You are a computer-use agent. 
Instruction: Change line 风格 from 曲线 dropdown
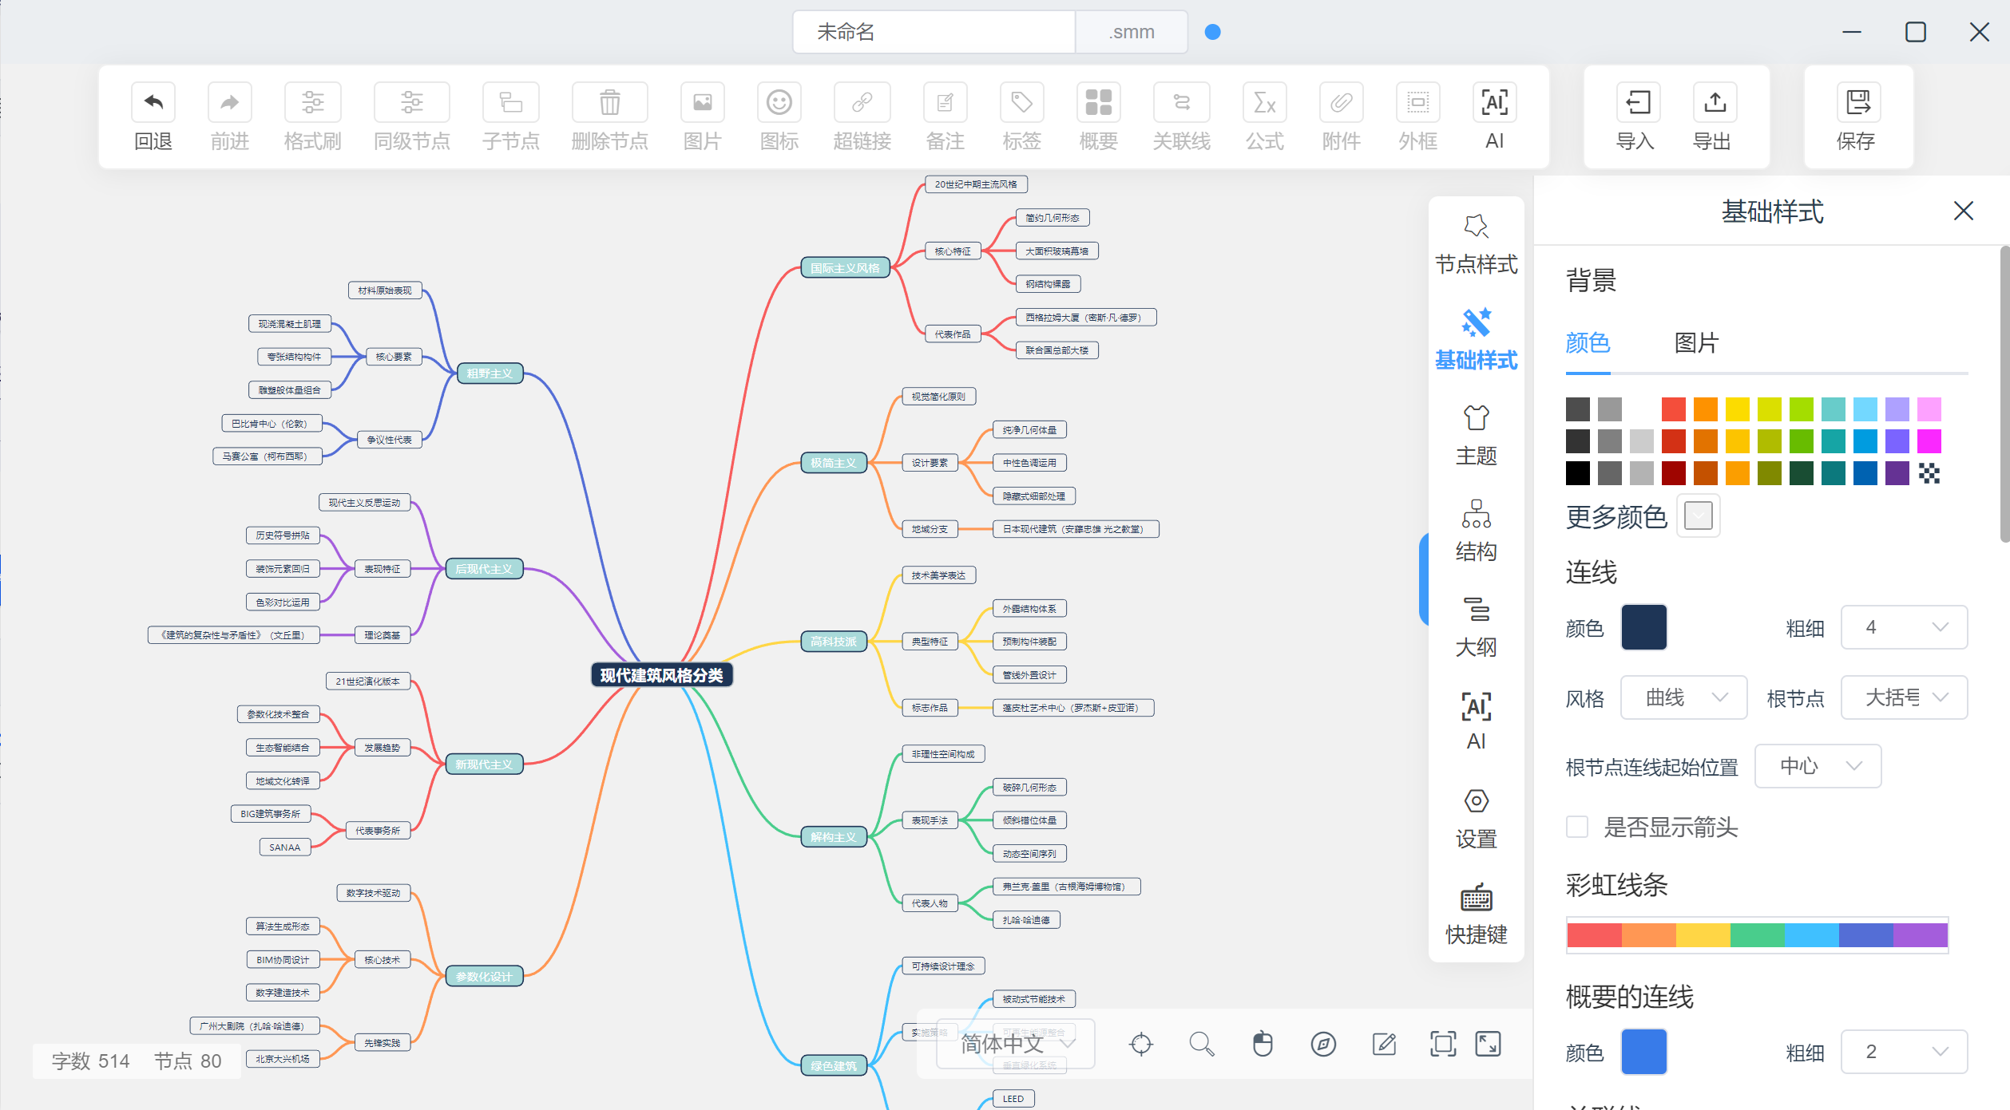(1683, 697)
